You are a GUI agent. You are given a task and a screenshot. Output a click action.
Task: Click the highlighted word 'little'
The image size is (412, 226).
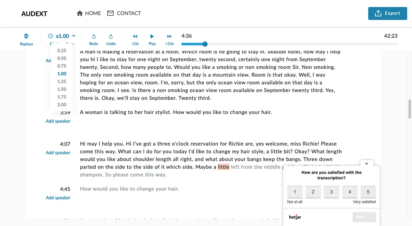[224, 167]
